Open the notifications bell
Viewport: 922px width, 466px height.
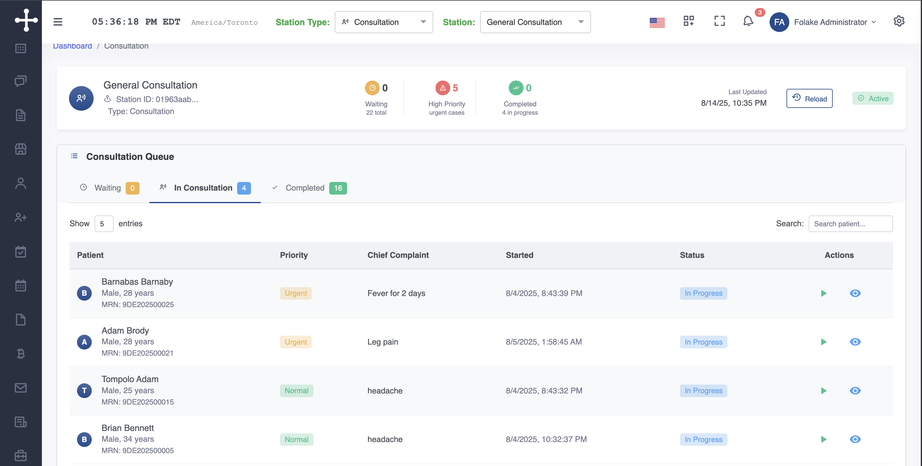748,22
